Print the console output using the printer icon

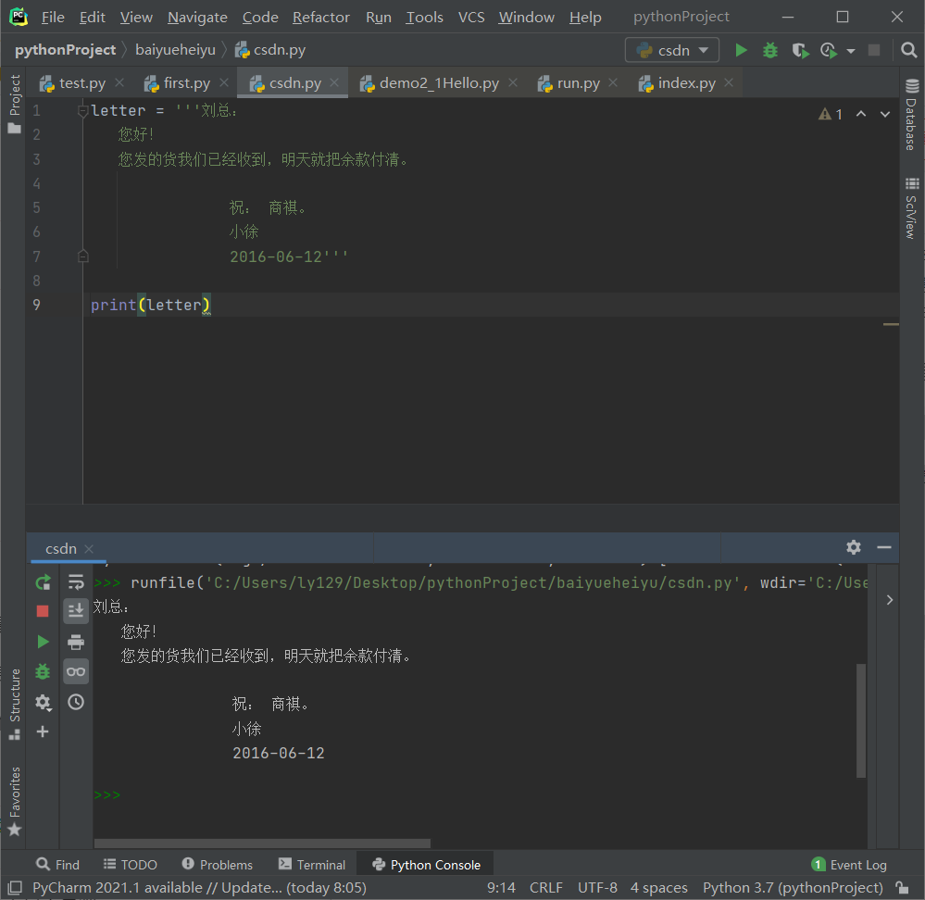click(76, 641)
